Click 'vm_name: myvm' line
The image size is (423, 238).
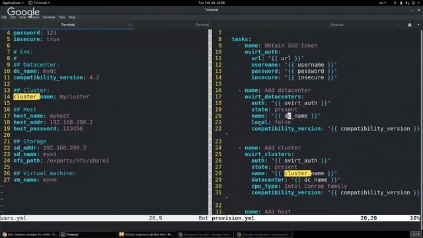35,180
